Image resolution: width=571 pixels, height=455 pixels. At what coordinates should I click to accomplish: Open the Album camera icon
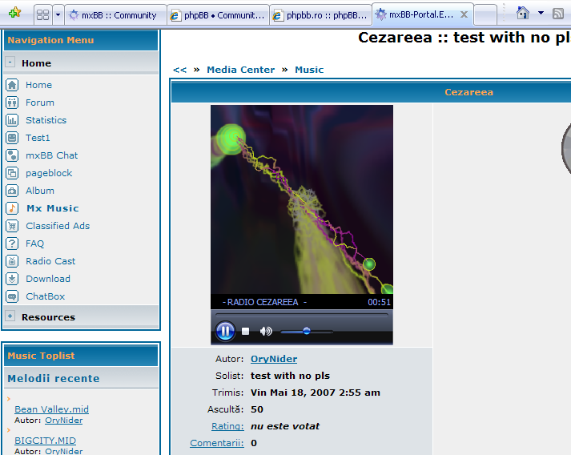12,191
